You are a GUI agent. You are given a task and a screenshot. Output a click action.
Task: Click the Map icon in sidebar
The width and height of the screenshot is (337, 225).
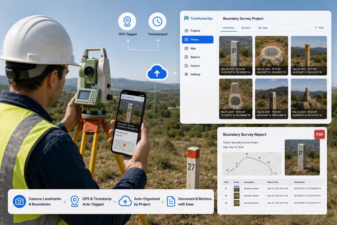(186, 48)
